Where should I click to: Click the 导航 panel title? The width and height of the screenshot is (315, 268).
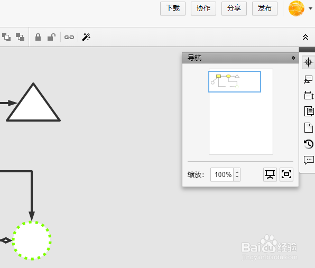(x=194, y=58)
